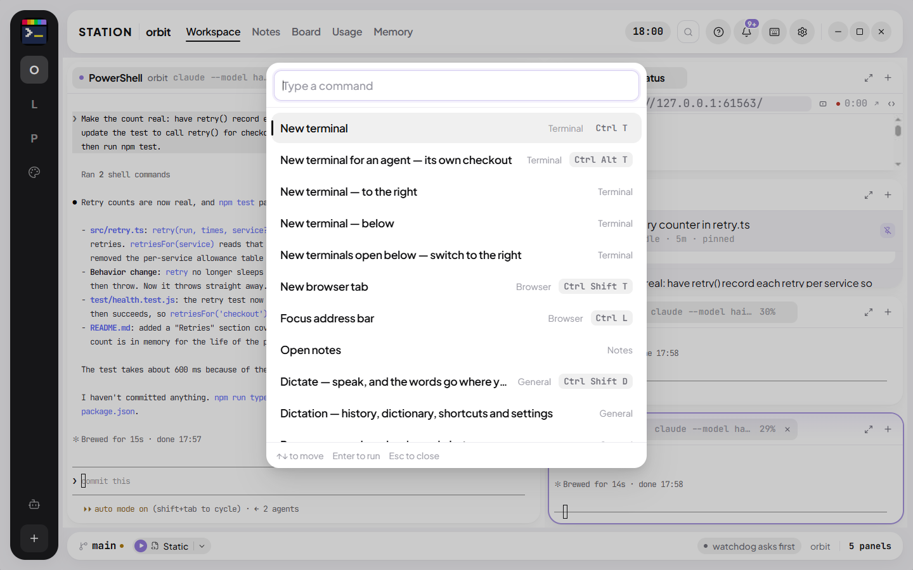Click the browser screenshot icon beside the address bar
The width and height of the screenshot is (913, 570).
(x=823, y=103)
